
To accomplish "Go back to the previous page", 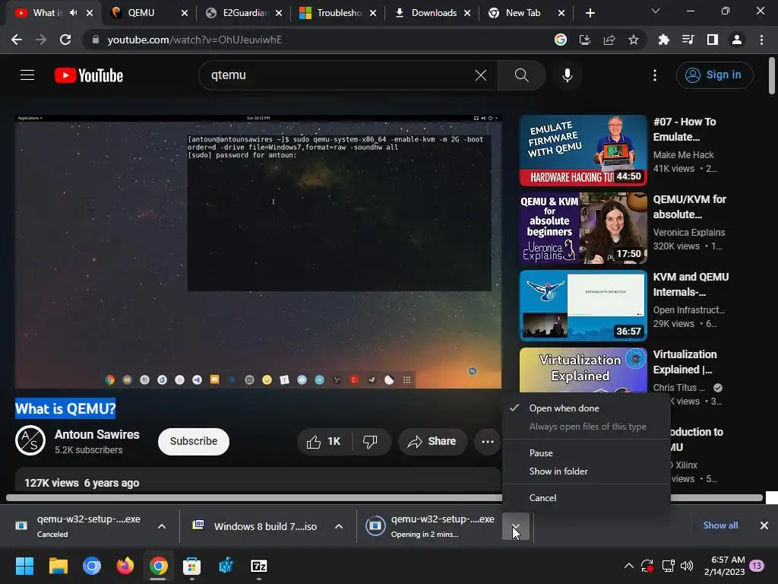I will point(17,40).
